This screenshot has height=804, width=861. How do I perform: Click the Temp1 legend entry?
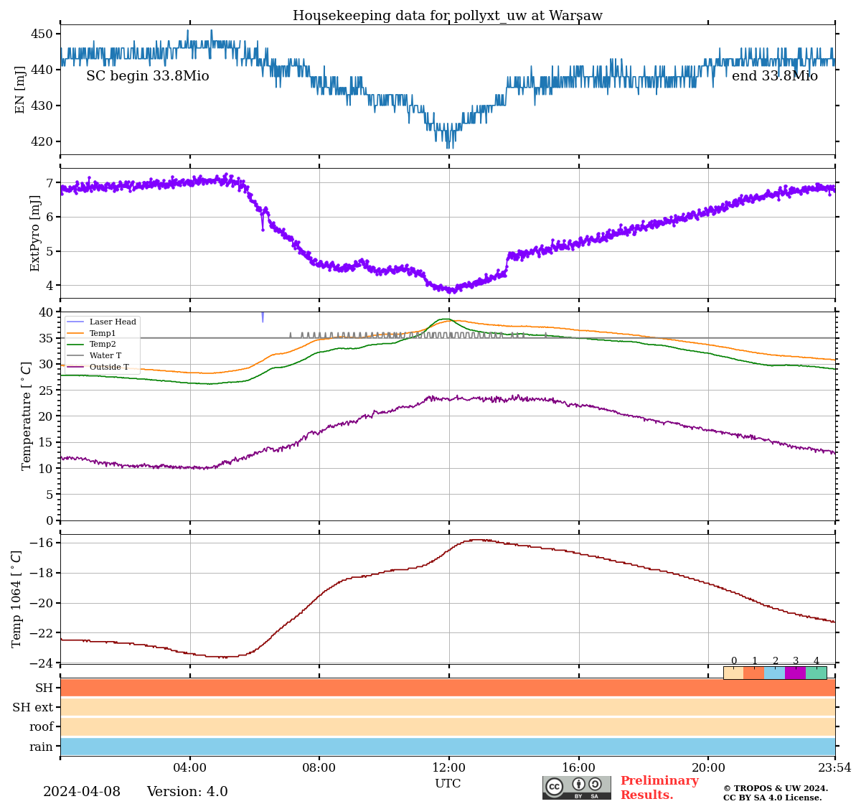coord(92,333)
